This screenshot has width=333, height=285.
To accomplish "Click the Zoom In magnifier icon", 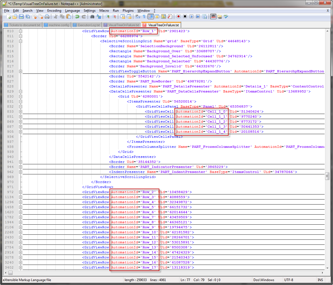I will point(107,17).
